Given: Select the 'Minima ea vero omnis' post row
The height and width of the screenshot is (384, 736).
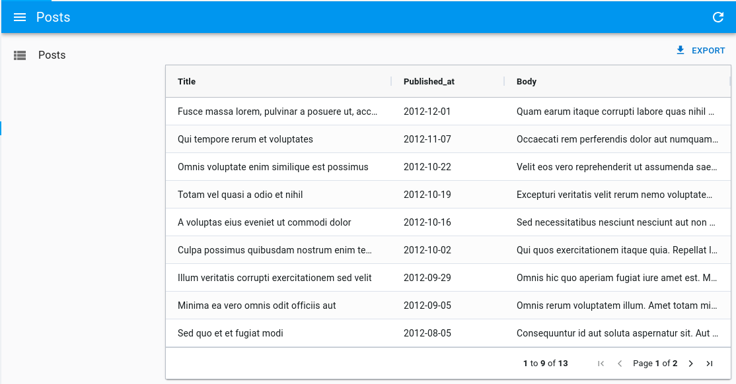Looking at the screenshot, I should point(257,305).
